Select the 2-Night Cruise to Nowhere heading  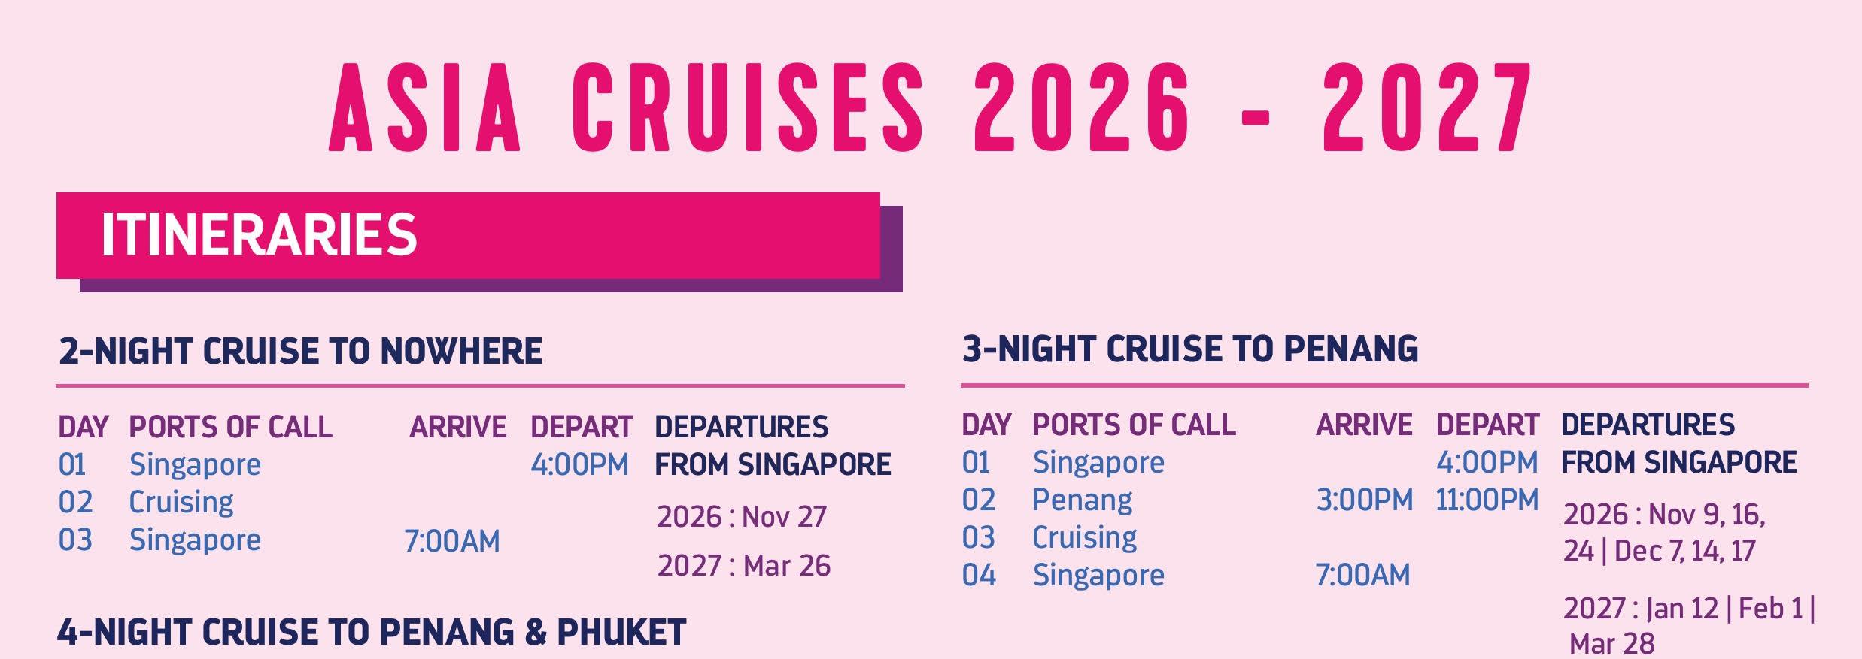pos(300,352)
